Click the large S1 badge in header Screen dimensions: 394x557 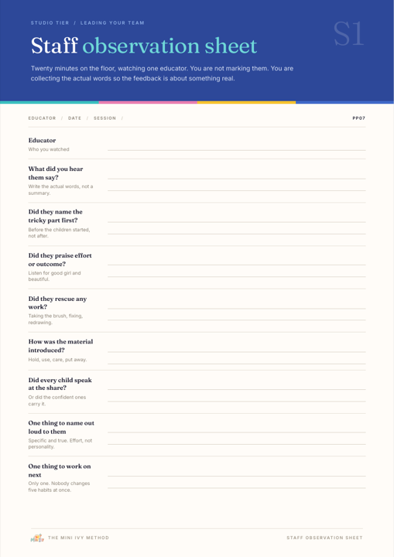pyautogui.click(x=349, y=34)
